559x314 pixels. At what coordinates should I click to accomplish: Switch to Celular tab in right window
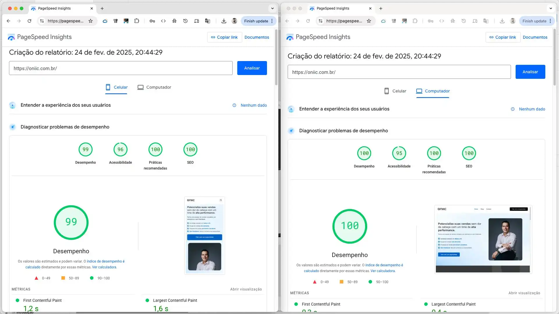395,91
